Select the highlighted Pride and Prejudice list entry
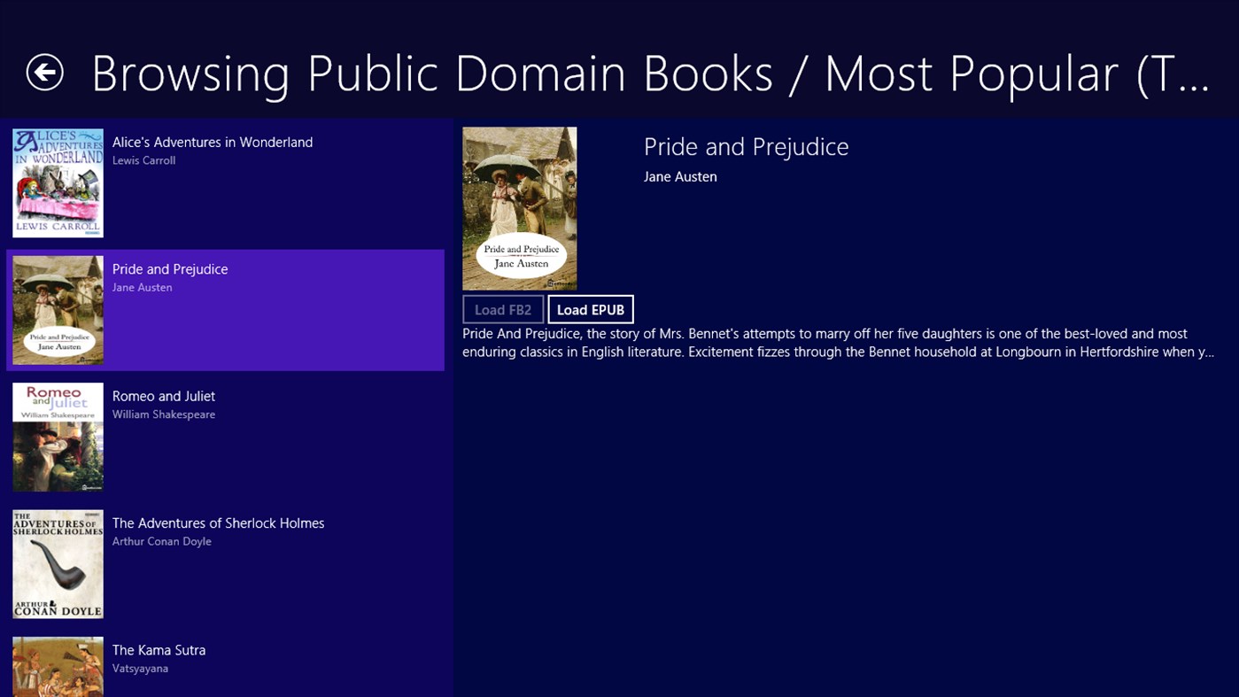Viewport: 1239px width, 697px height. (x=226, y=309)
